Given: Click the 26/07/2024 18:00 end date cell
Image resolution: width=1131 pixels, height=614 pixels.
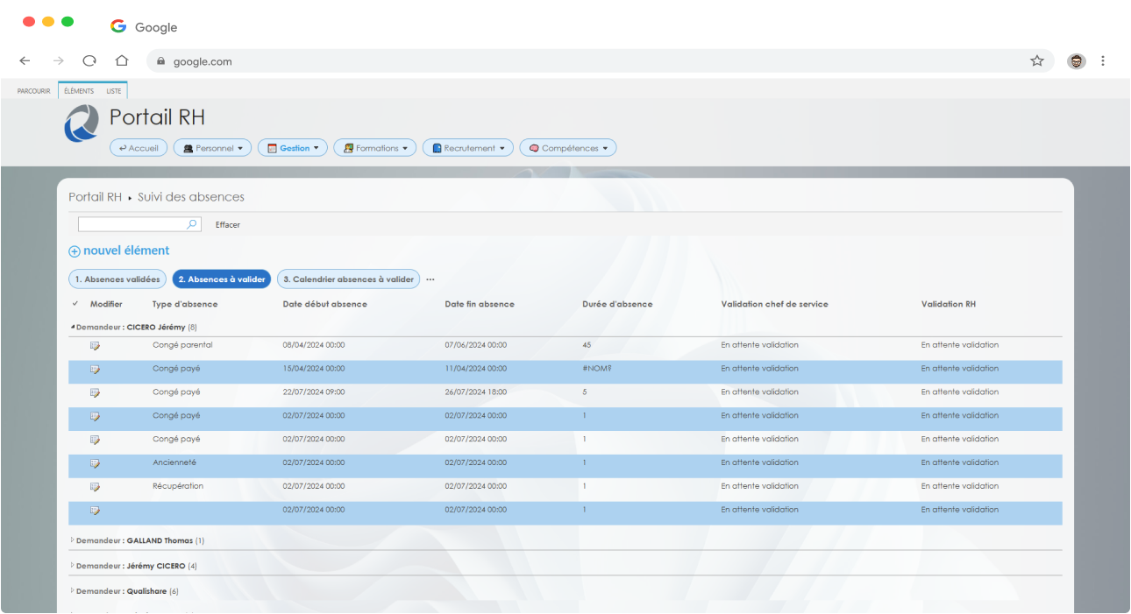Looking at the screenshot, I should [x=476, y=392].
